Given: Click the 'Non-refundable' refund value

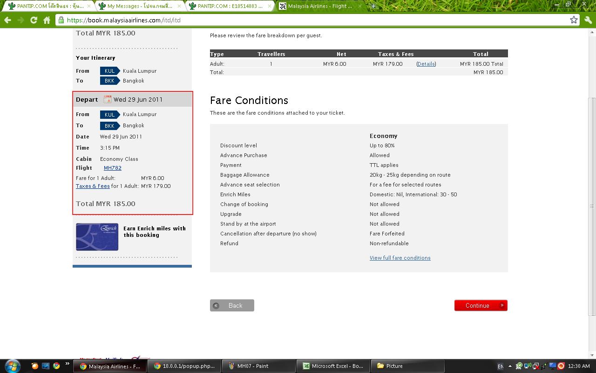Looking at the screenshot, I should [389, 243].
